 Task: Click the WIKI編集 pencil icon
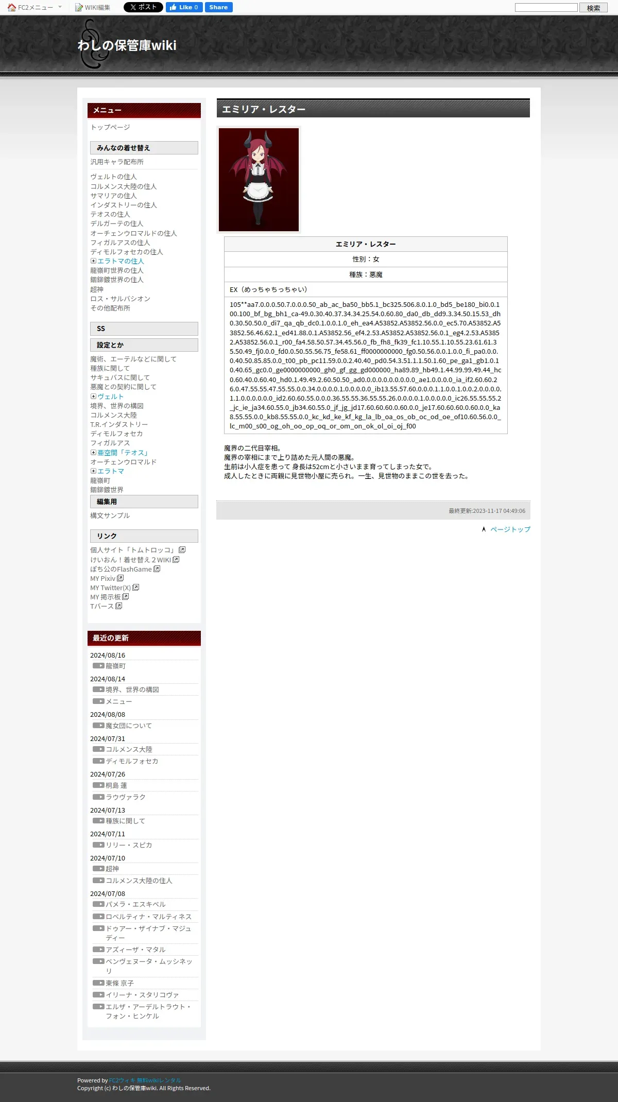point(79,7)
